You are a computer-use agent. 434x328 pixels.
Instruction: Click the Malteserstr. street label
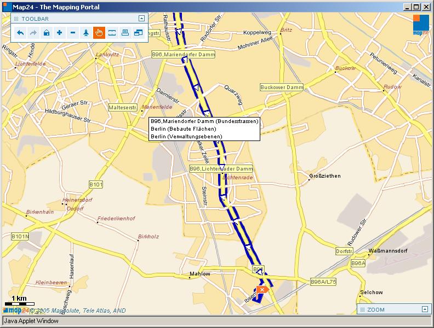click(123, 108)
